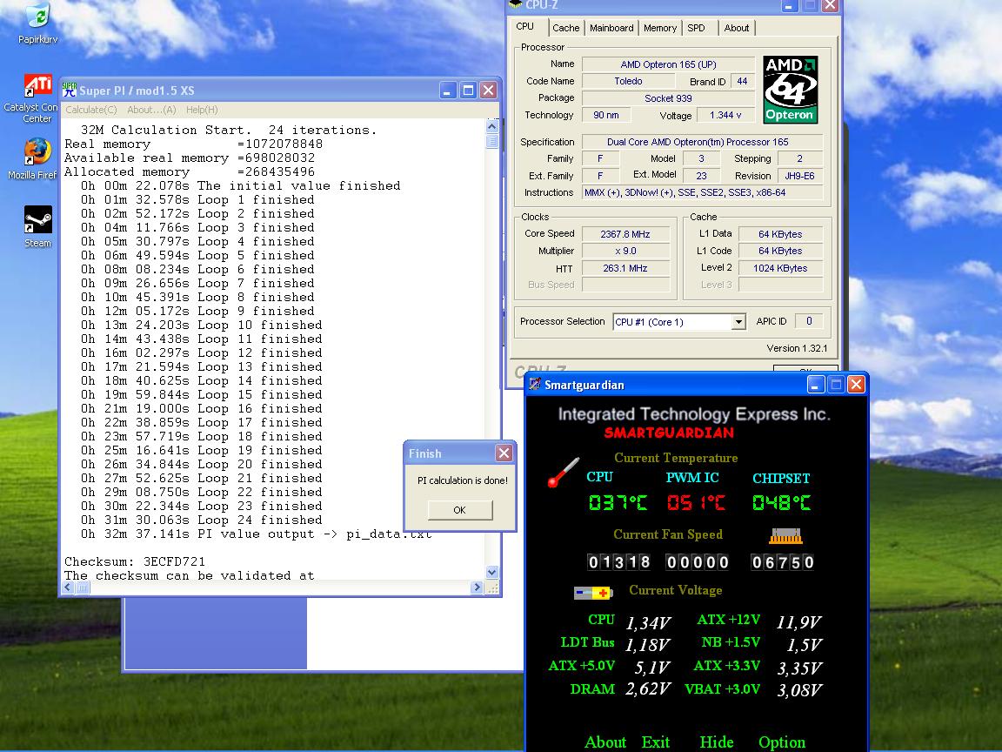Click Super PI vertical scrollbar up arrow
The width and height of the screenshot is (1002, 752).
[492, 126]
